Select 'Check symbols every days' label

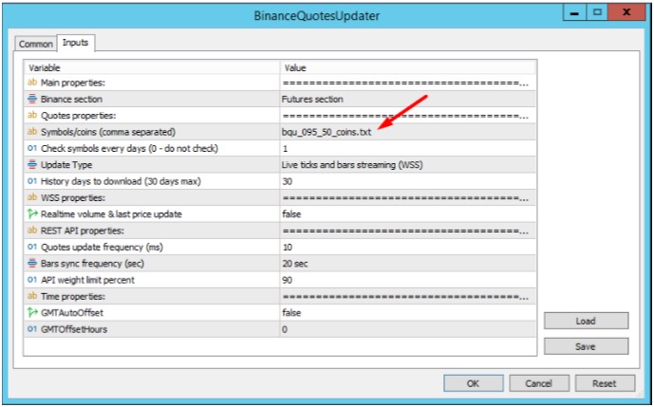point(129,148)
